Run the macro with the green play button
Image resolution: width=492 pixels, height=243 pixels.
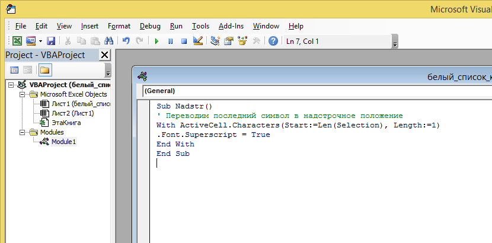click(x=156, y=41)
